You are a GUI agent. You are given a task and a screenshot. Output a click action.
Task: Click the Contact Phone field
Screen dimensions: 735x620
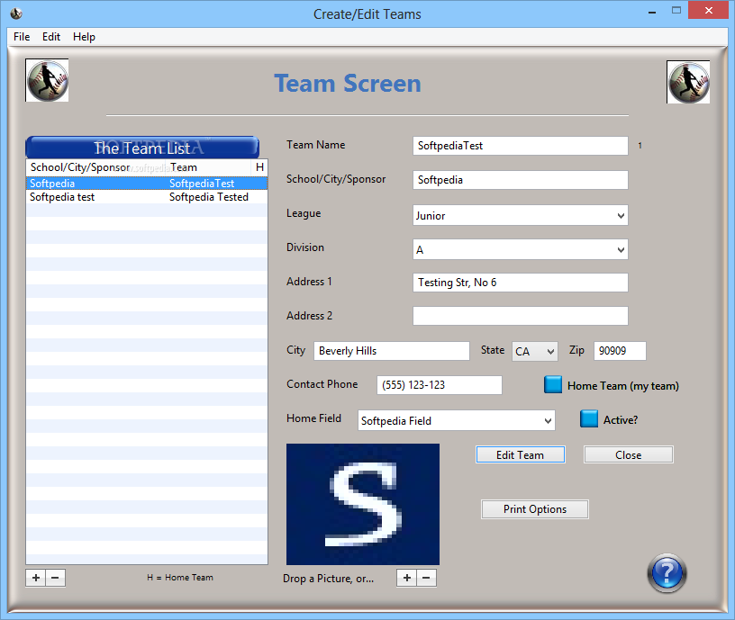[440, 385]
